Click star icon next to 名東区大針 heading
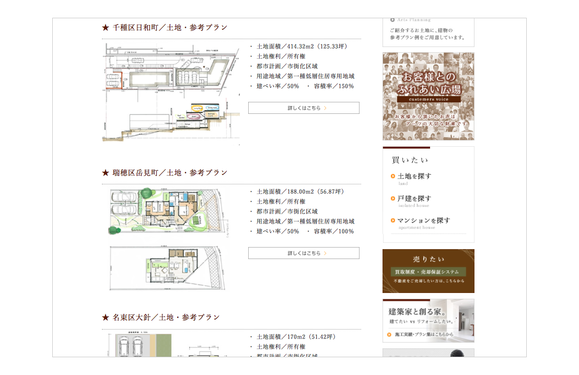The height and width of the screenshot is (375, 579). click(x=106, y=318)
